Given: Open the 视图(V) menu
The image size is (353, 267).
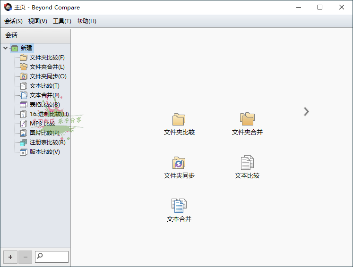Looking at the screenshot, I should coord(38,21).
